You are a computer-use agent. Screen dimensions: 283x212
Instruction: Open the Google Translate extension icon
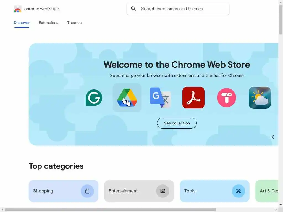(160, 97)
